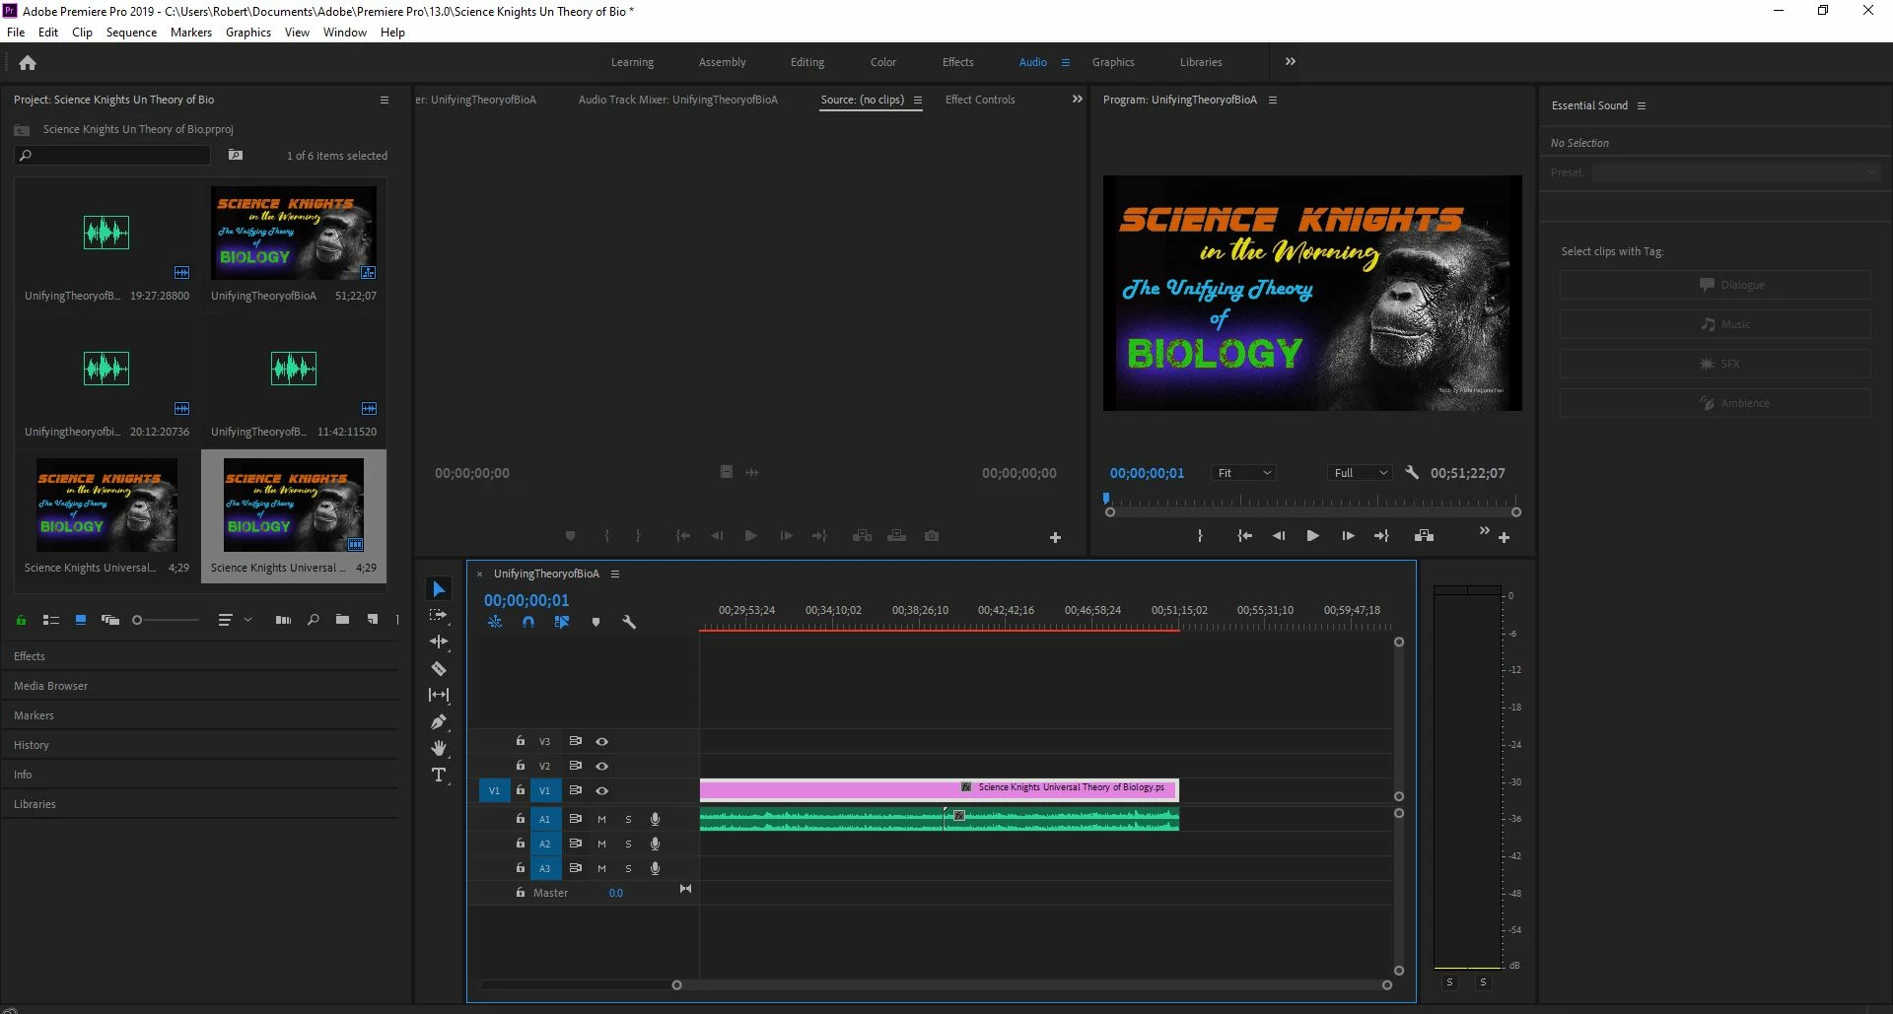Open Program monitor button editor plus
Viewport: 1893px width, 1014px height.
click(x=1504, y=537)
